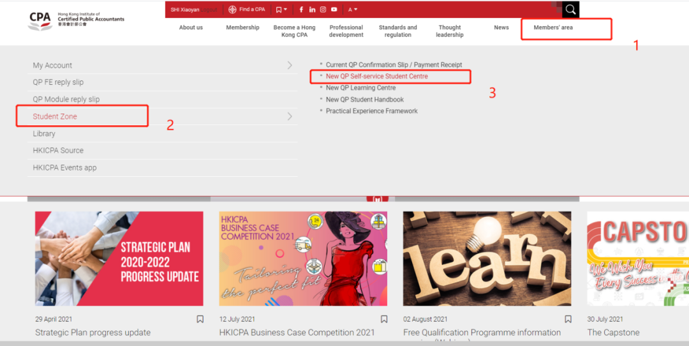Image resolution: width=689 pixels, height=346 pixels.
Task: Open the font size A dropdown
Action: [x=353, y=9]
